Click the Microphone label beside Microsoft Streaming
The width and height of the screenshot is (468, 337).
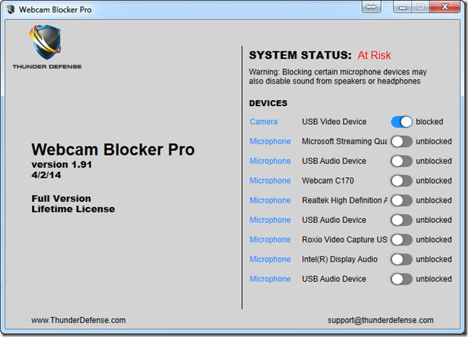coord(270,142)
